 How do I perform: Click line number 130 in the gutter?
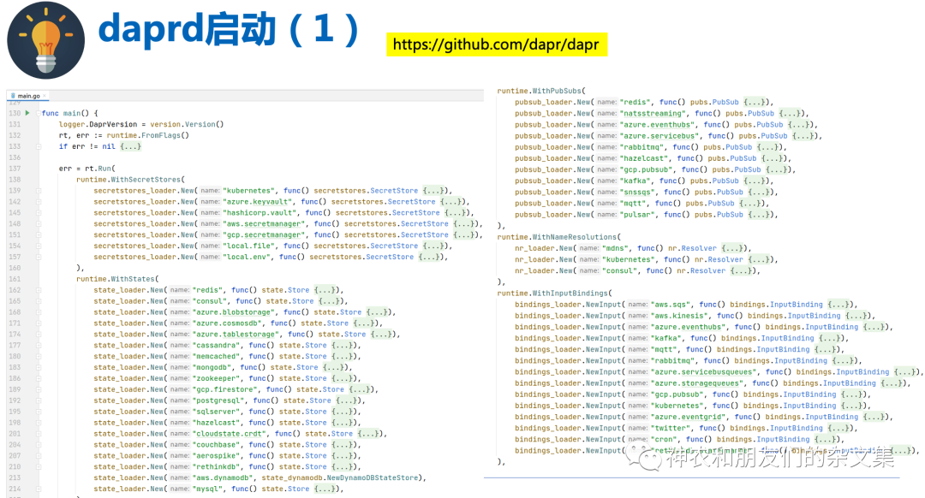[15, 113]
